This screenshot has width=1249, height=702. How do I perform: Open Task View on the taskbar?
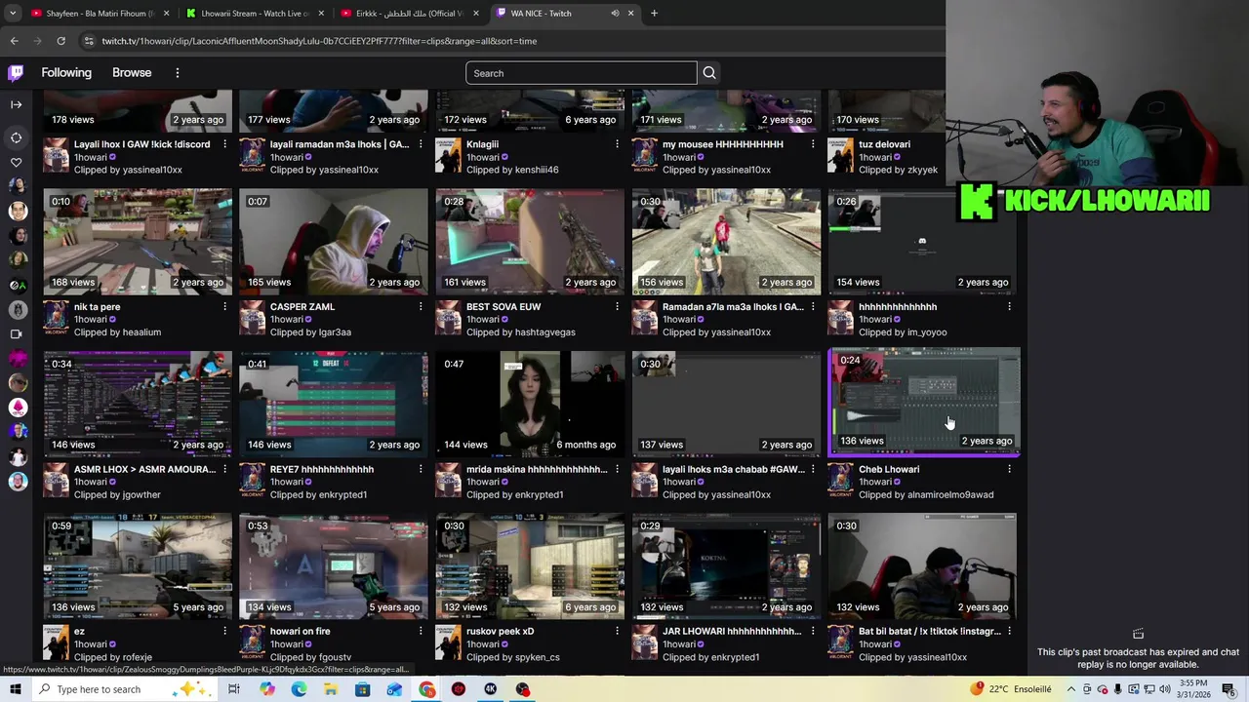(x=234, y=689)
